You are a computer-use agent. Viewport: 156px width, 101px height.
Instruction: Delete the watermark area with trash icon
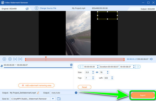pyautogui.click(x=71, y=65)
